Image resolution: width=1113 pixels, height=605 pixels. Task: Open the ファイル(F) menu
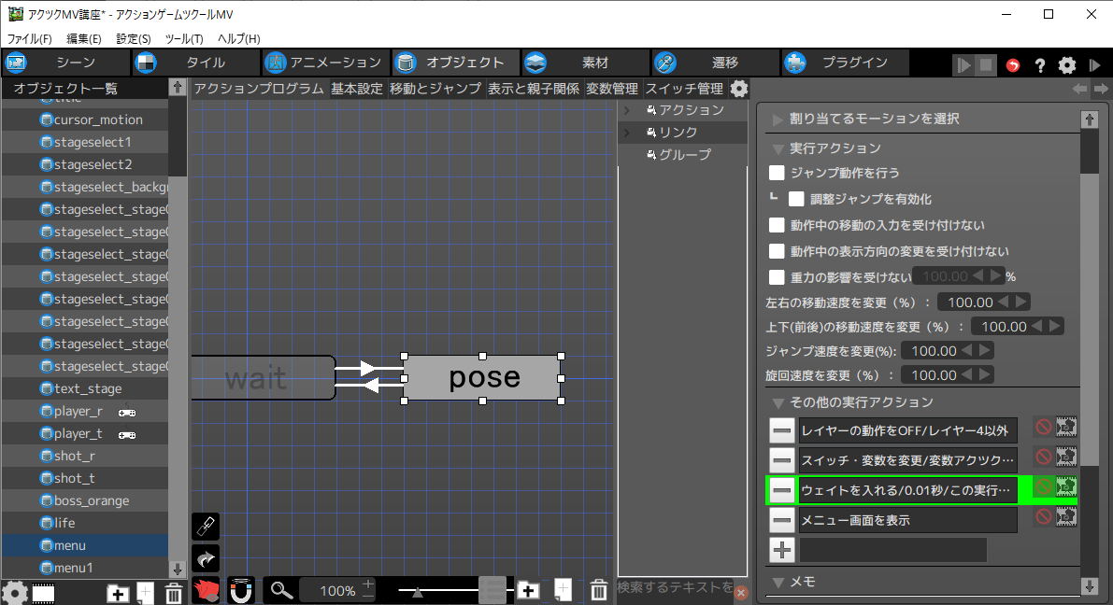click(30, 38)
